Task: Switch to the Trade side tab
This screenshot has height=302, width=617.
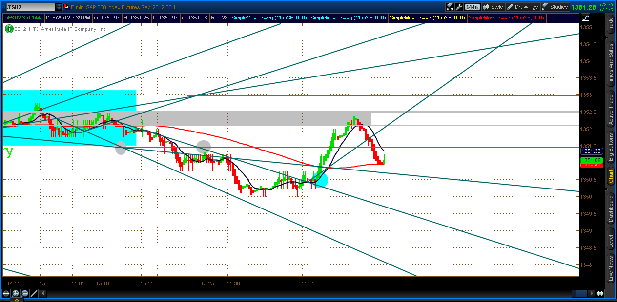Action: point(610,24)
